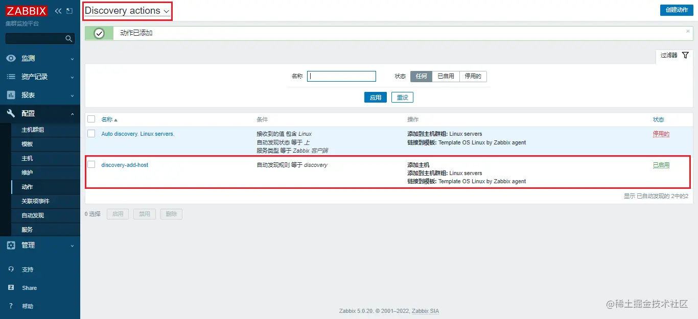Click the headset icon beside 支持
This screenshot has width=698, height=319.
[11, 269]
